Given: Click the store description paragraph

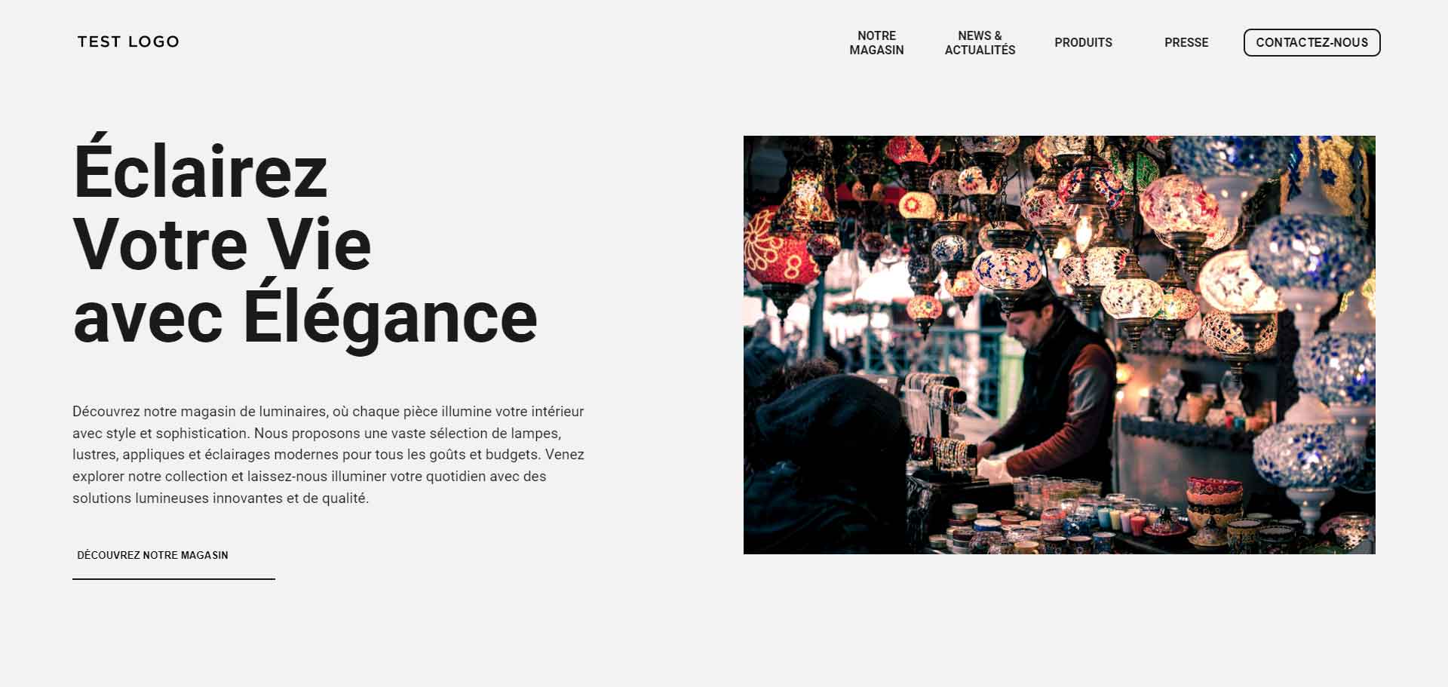Looking at the screenshot, I should click(x=329, y=455).
